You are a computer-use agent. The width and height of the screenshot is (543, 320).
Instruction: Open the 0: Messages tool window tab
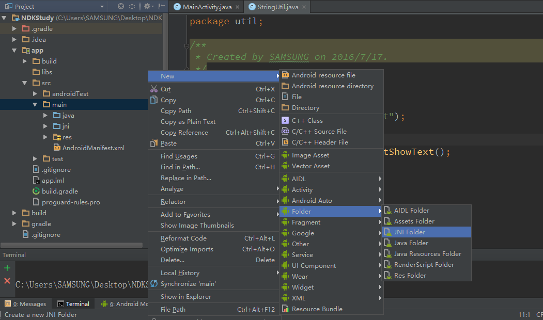tap(25, 303)
